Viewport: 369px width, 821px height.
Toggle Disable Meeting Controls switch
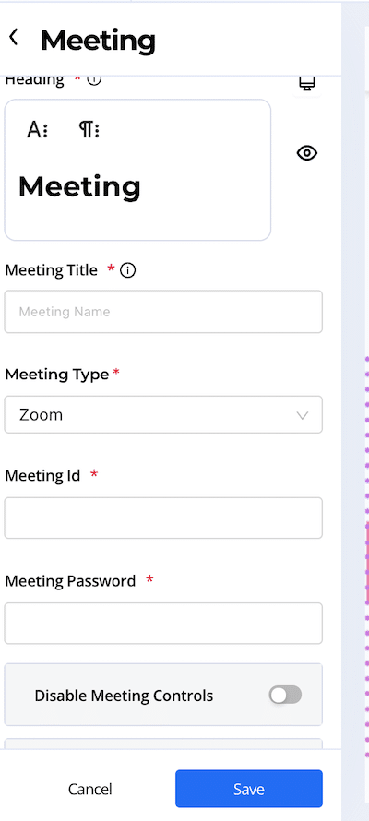[x=285, y=695]
